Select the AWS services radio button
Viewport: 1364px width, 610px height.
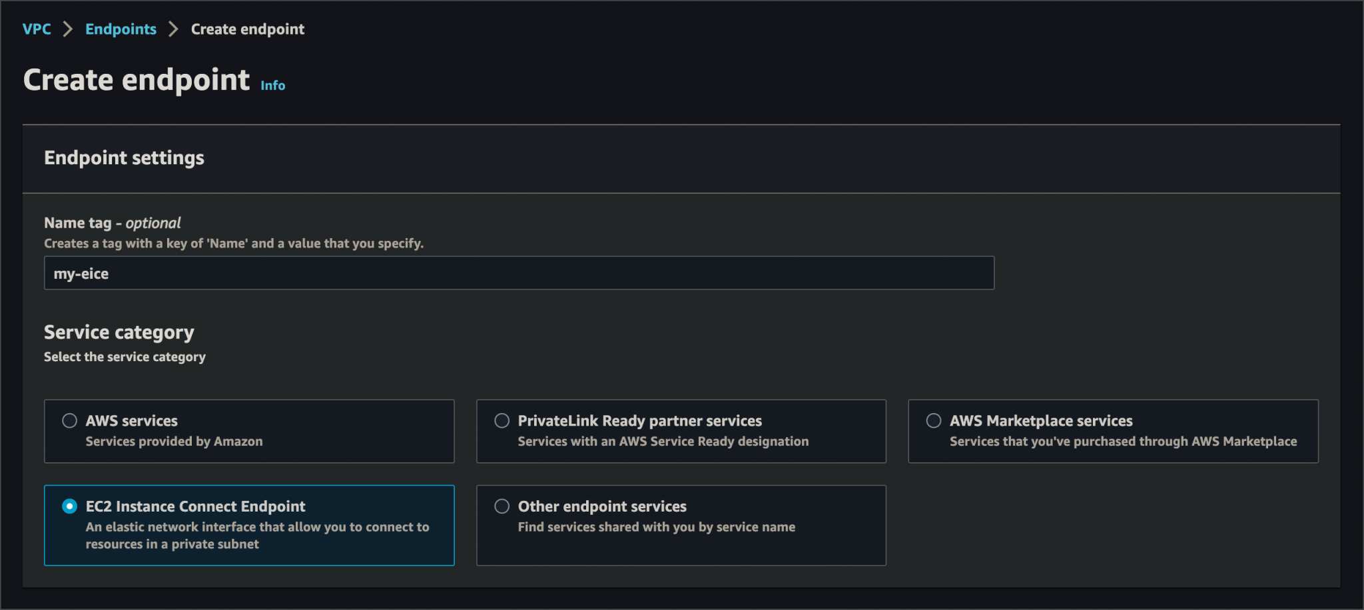(69, 420)
